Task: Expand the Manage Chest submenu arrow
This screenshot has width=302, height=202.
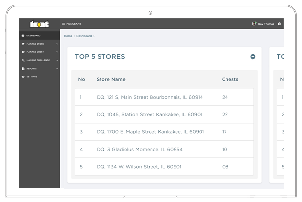Action: 57,52
